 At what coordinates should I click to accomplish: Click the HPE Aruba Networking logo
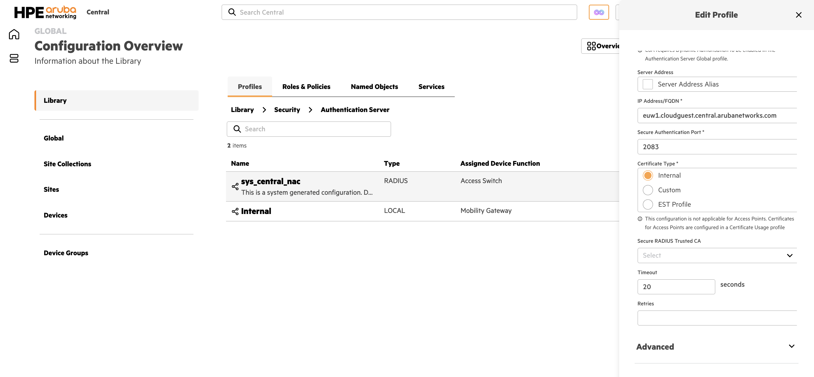pyautogui.click(x=45, y=12)
